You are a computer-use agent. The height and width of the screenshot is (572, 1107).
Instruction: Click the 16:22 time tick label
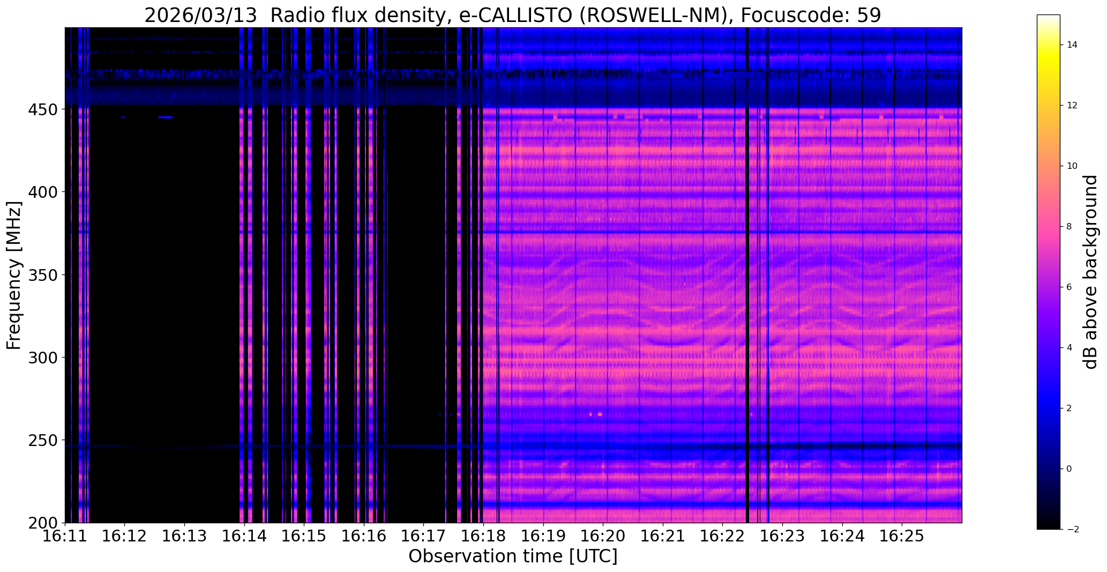723,536
